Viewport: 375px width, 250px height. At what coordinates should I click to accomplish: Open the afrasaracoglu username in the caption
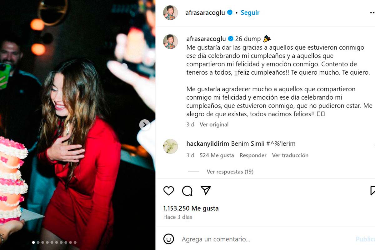coord(206,39)
